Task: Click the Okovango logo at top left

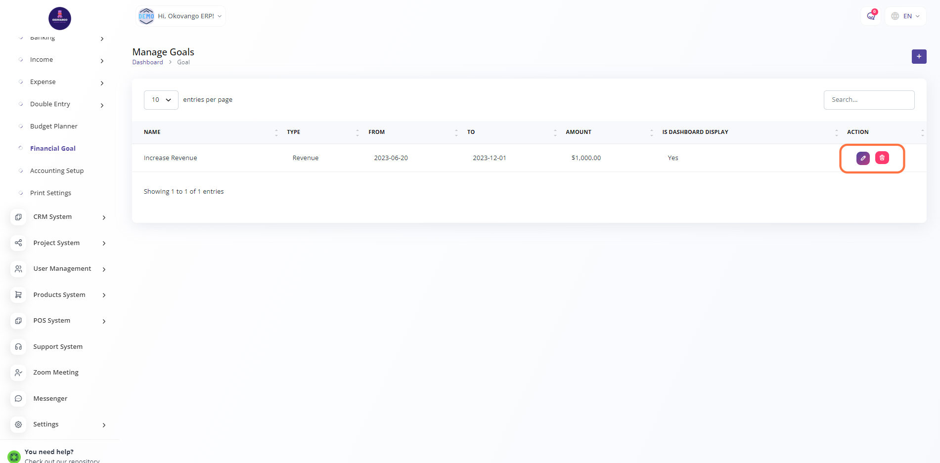Action: 60,19
